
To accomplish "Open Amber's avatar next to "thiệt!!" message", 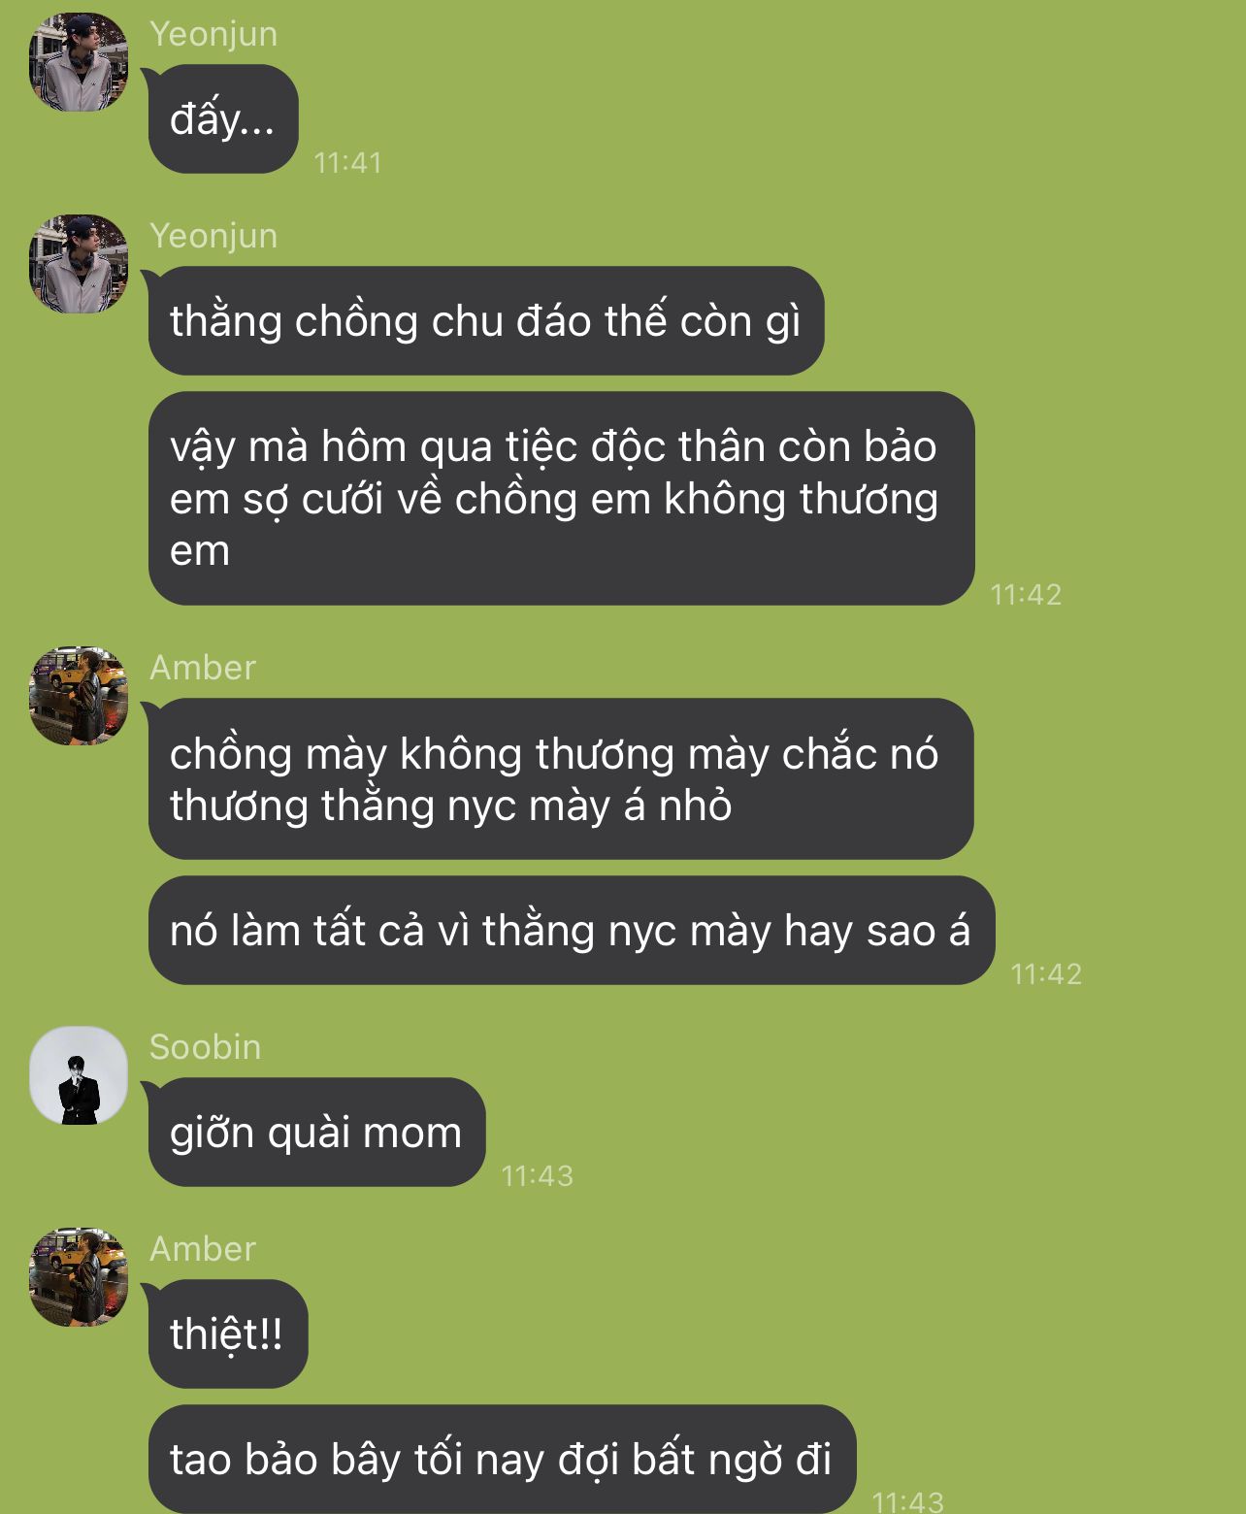I will (x=79, y=1277).
